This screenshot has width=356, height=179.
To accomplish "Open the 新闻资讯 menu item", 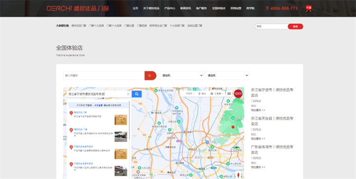I will (186, 8).
